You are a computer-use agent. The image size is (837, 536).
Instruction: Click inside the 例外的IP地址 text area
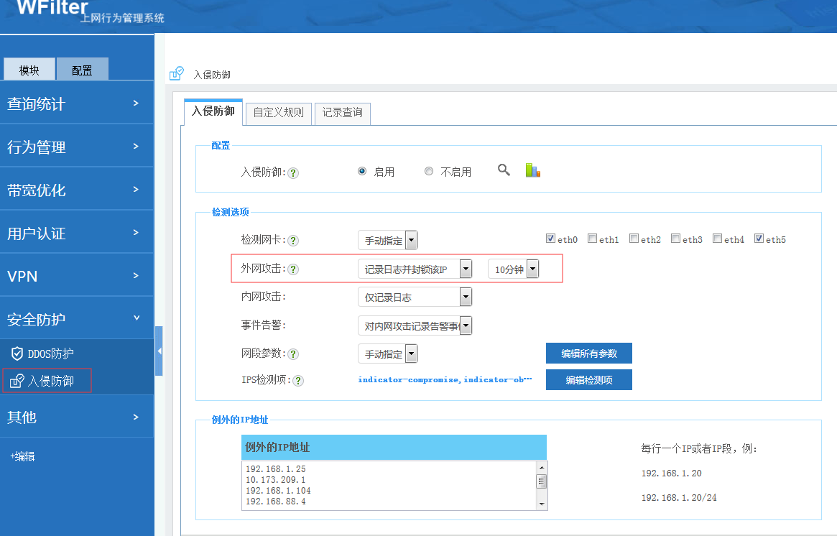388,485
